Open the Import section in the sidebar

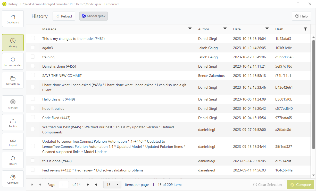click(x=13, y=141)
